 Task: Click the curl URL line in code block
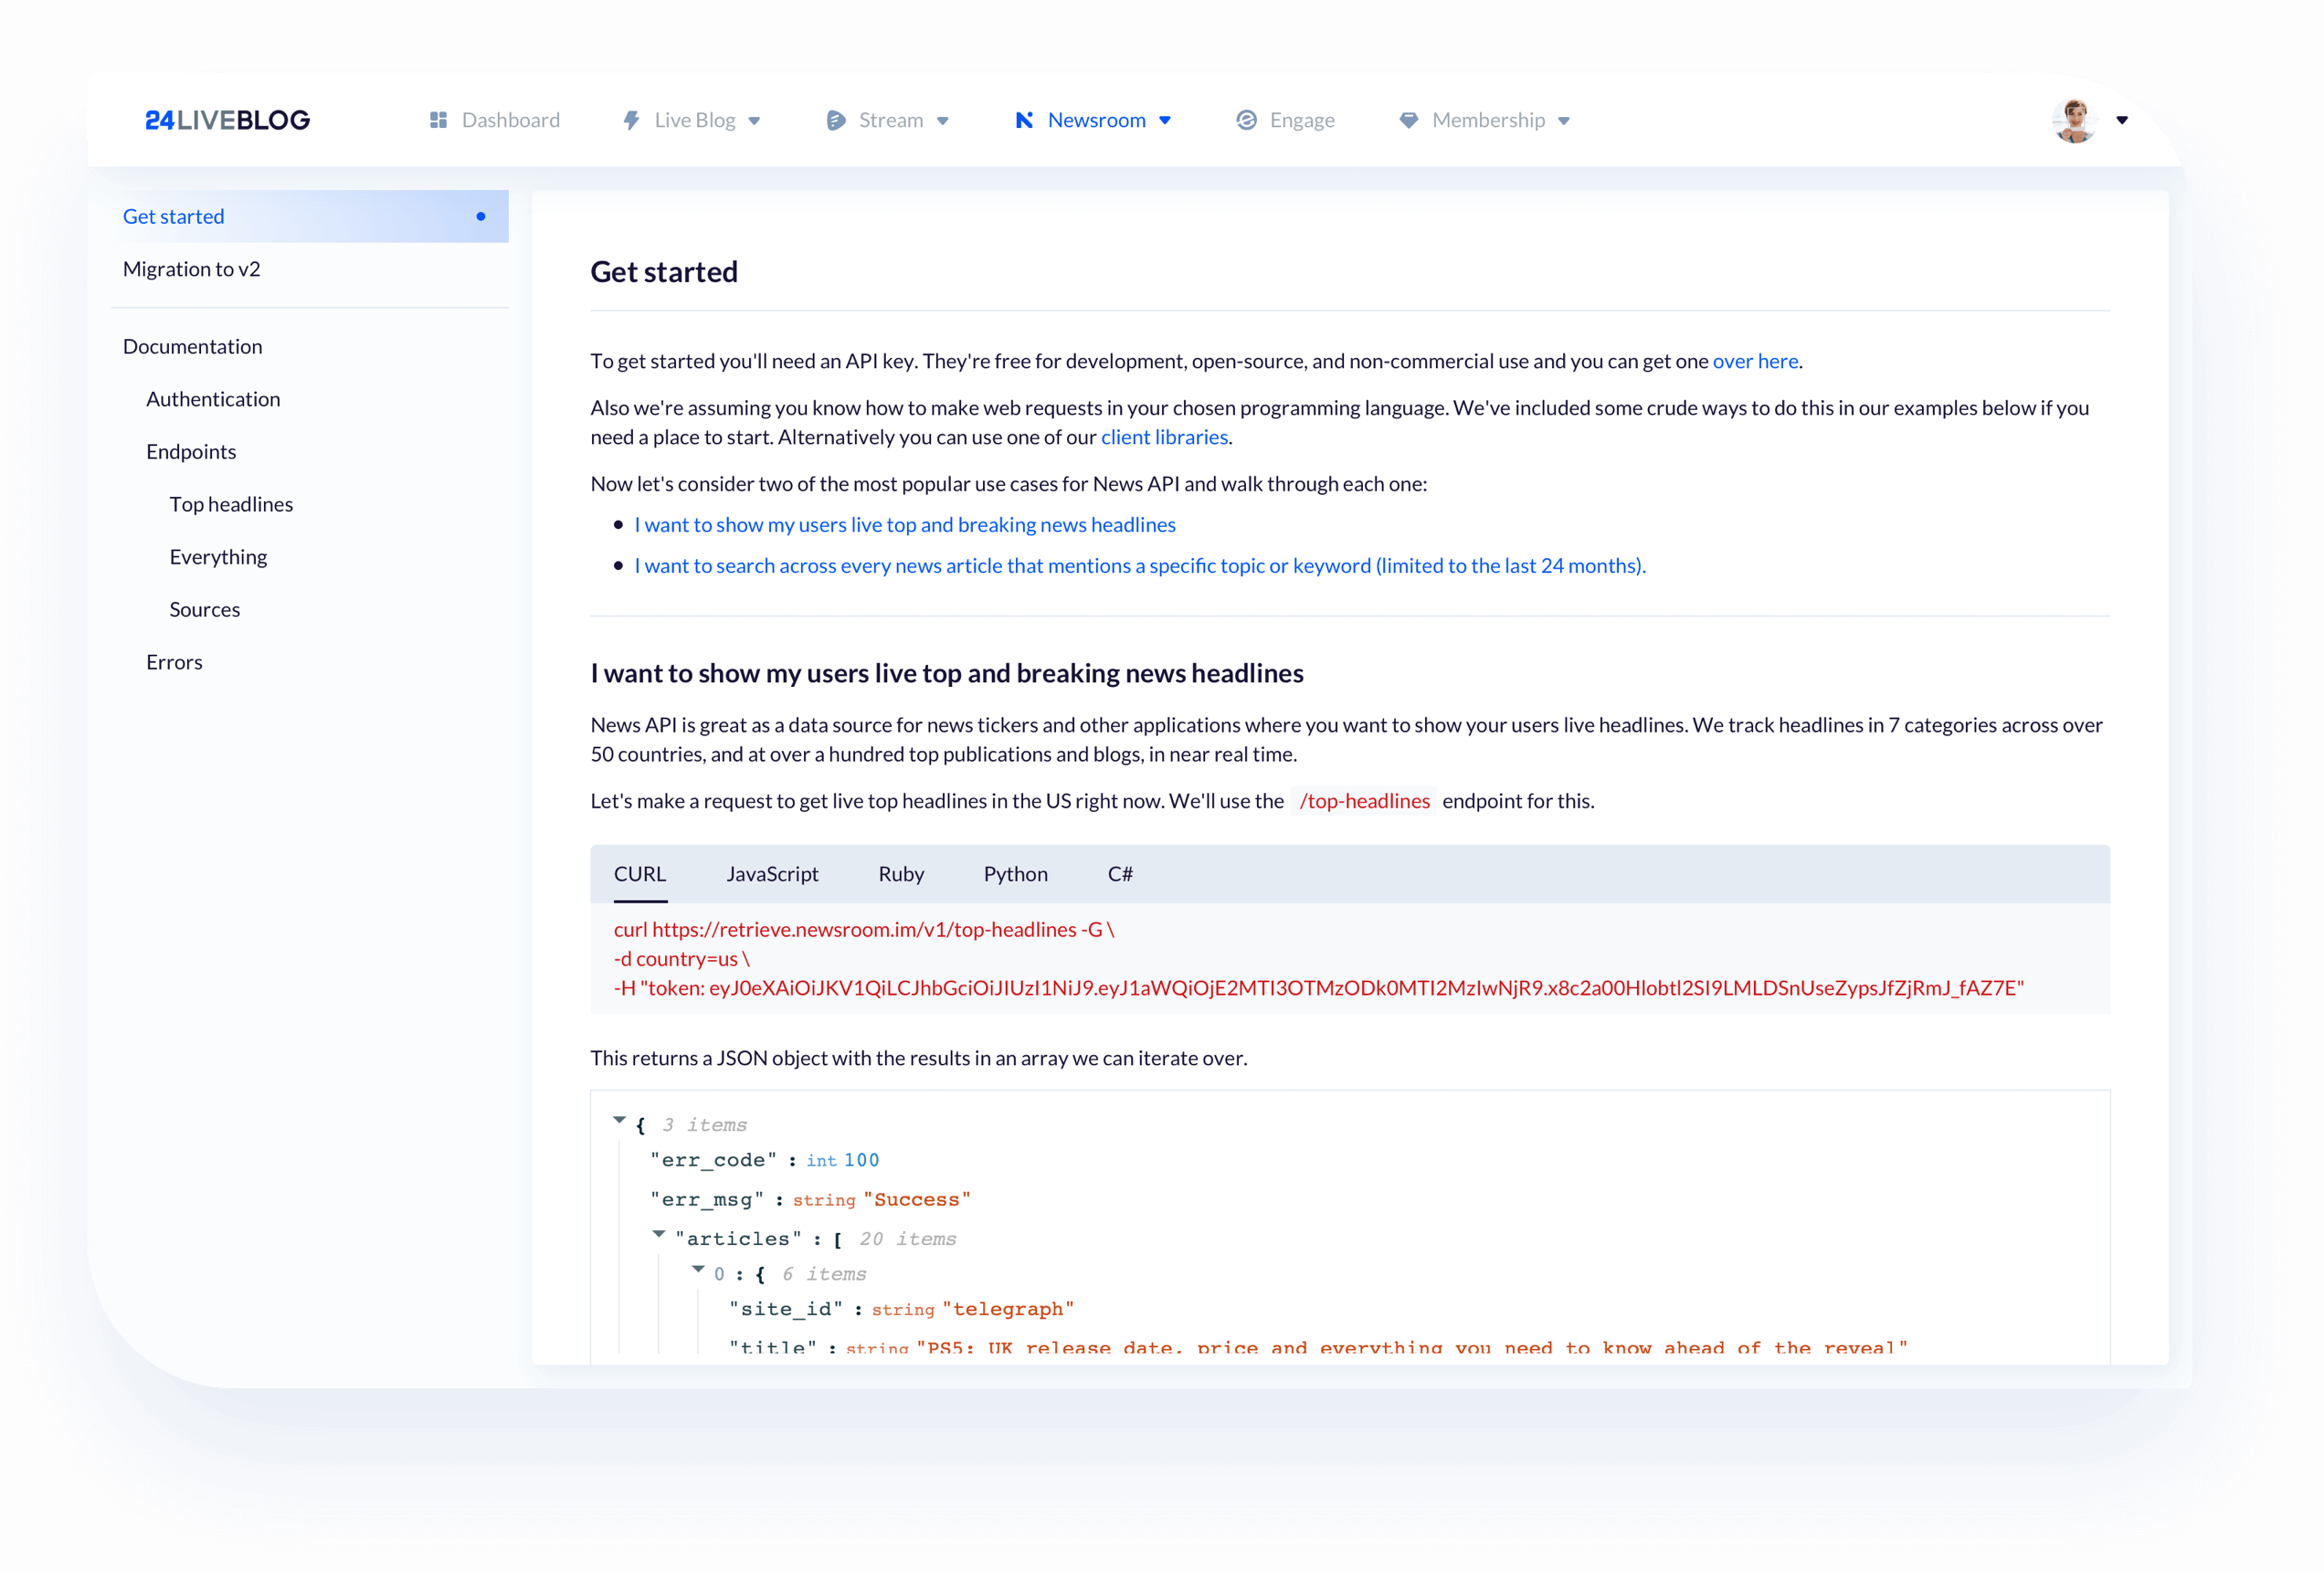[x=863, y=929]
